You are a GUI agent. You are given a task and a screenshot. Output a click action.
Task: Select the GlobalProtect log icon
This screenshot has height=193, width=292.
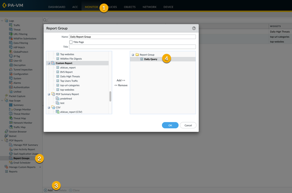click(x=11, y=52)
